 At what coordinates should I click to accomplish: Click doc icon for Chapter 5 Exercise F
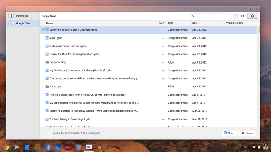(47, 111)
